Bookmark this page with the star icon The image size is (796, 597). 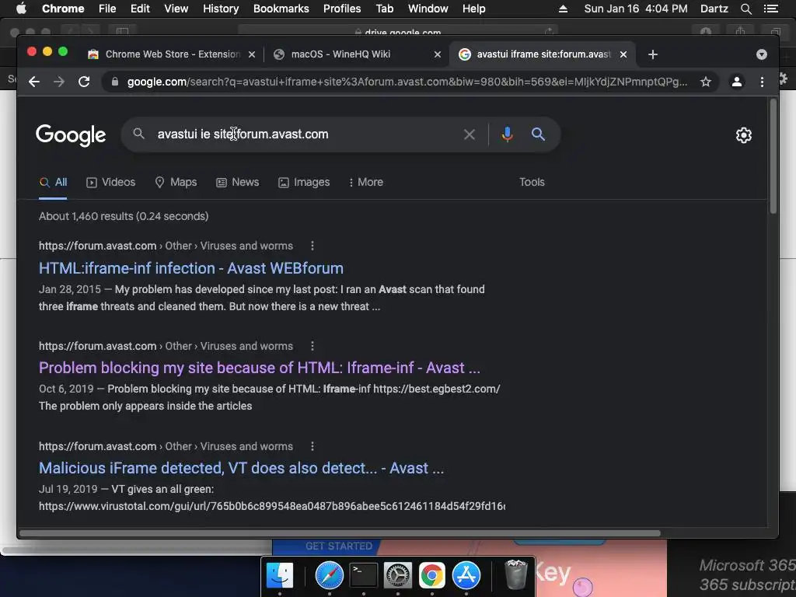tap(706, 82)
